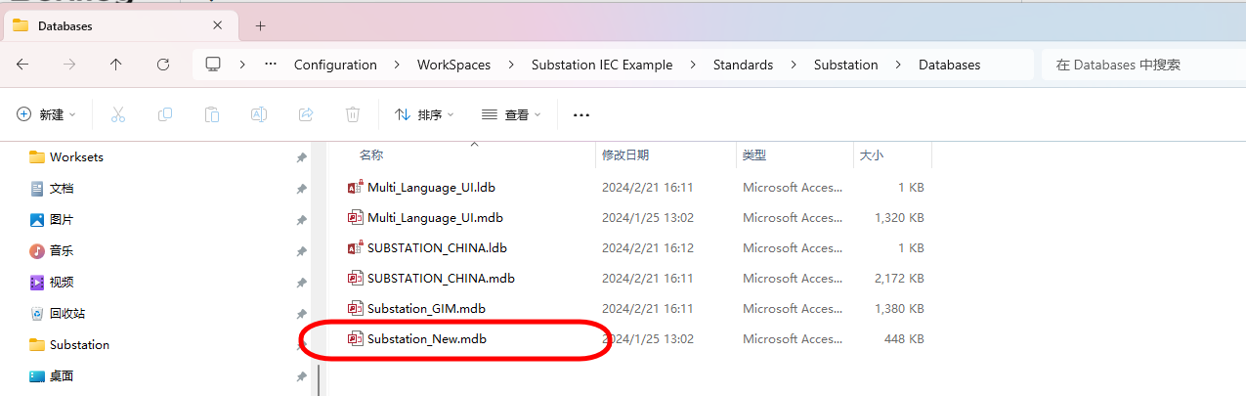The width and height of the screenshot is (1246, 396).
Task: Select 音乐 (Music) in navigation pane
Action: tap(62, 251)
